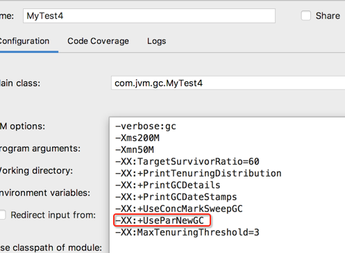
Task: Click the -XX:+UseConcMarkSweepGC line
Action: coord(179,209)
